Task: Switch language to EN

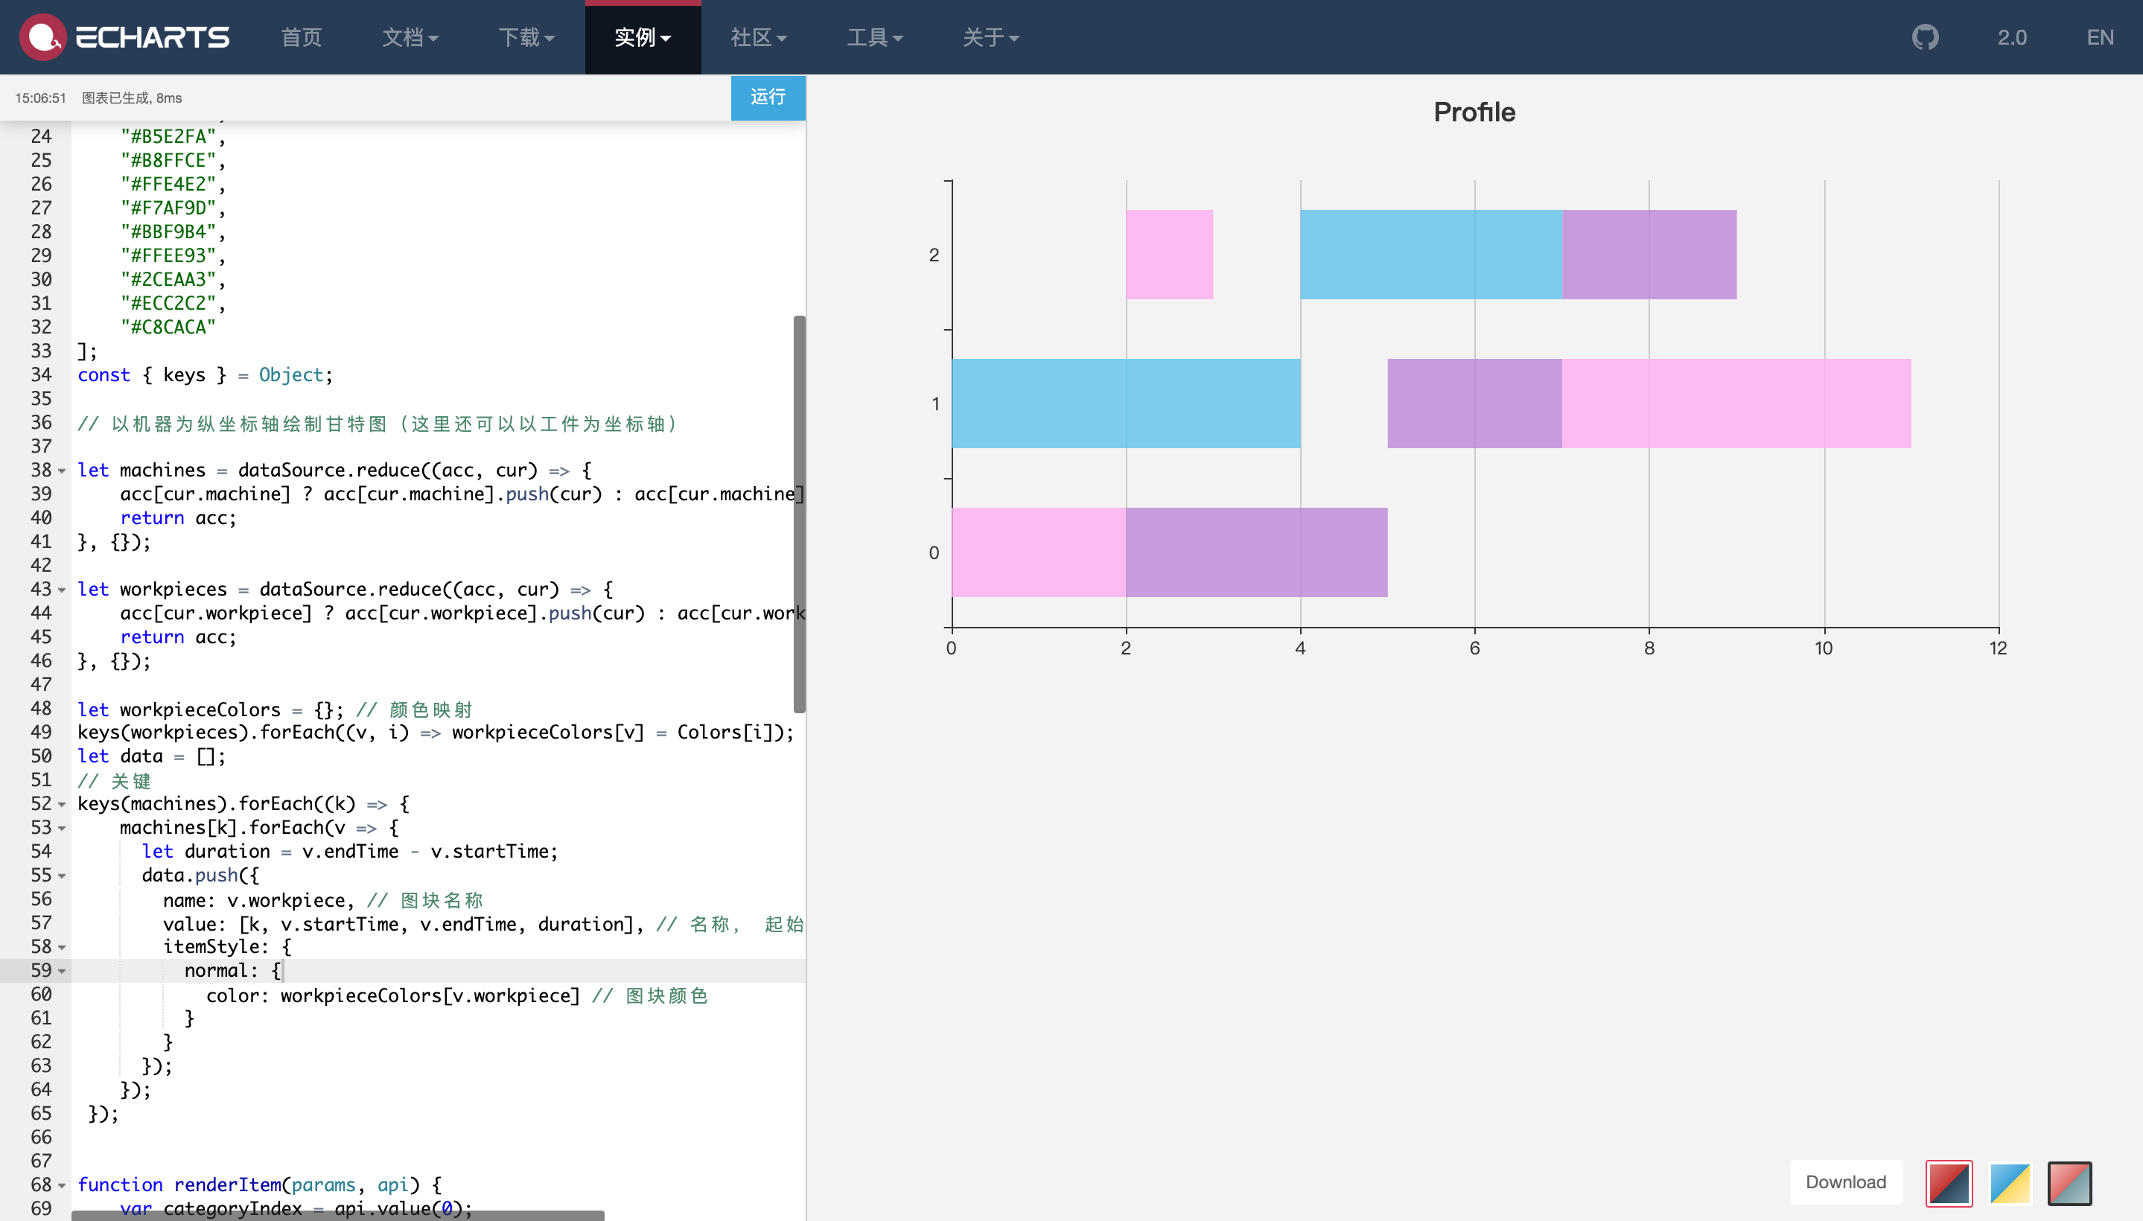Action: (x=2099, y=37)
